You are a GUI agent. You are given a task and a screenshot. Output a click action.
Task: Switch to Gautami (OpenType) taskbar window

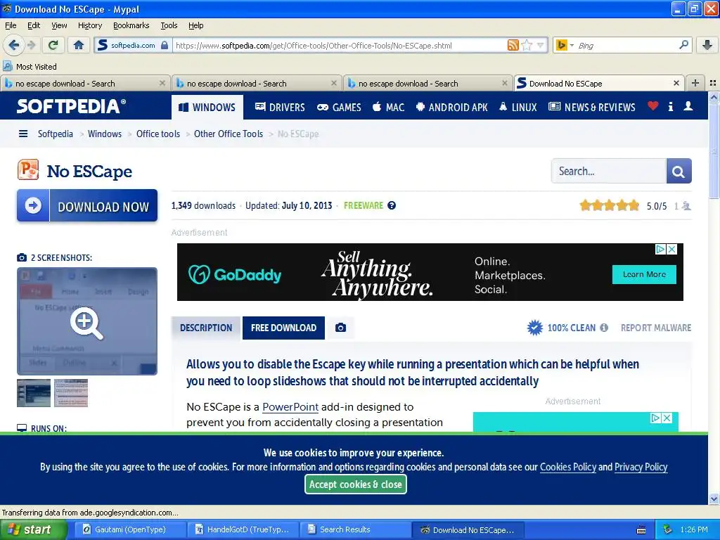(x=129, y=529)
